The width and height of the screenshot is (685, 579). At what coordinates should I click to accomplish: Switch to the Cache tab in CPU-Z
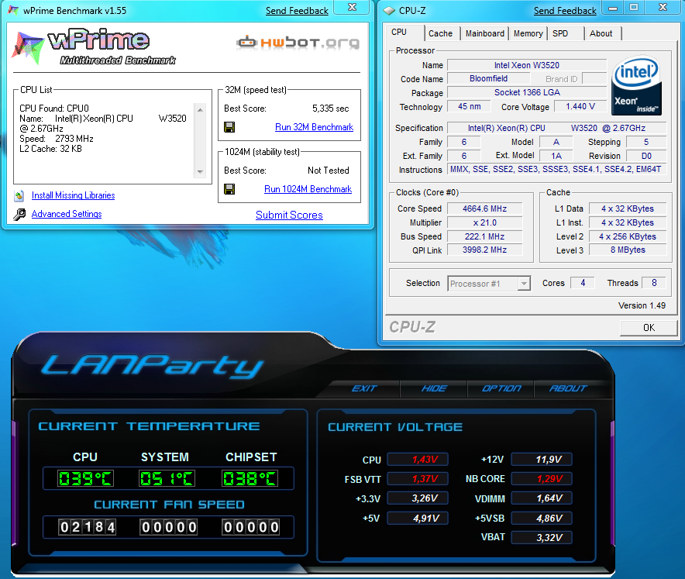click(x=440, y=33)
